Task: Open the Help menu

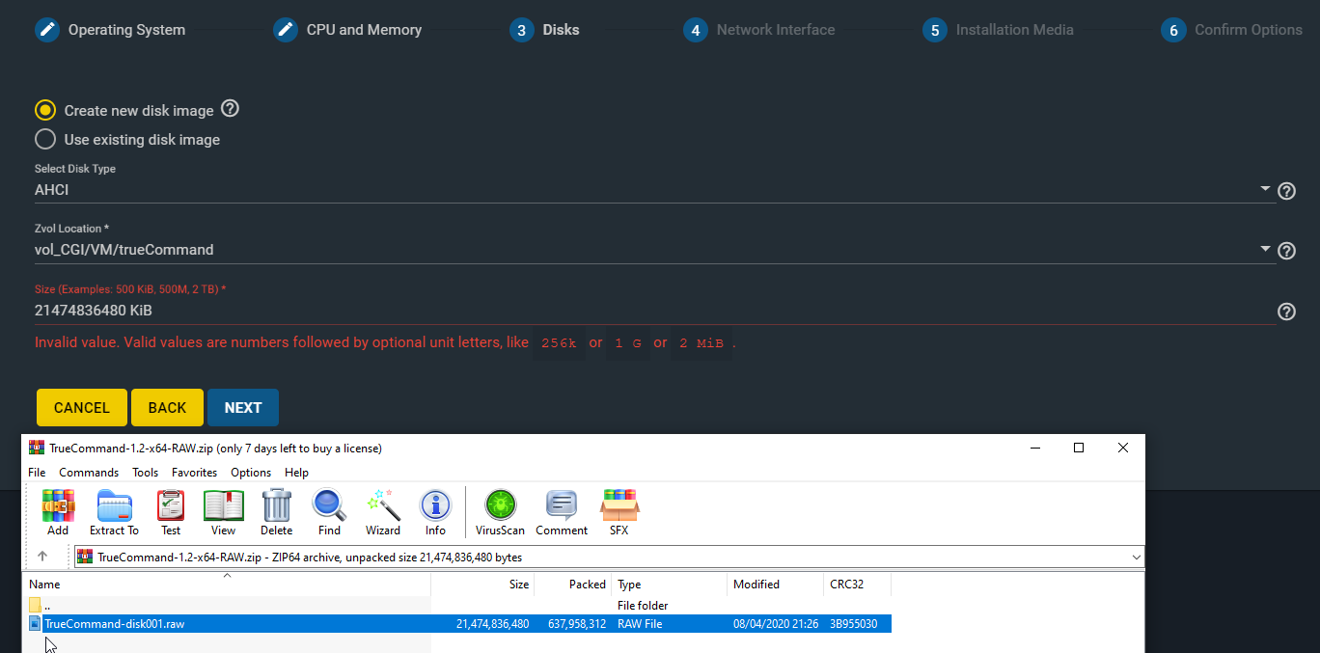Action: (297, 473)
